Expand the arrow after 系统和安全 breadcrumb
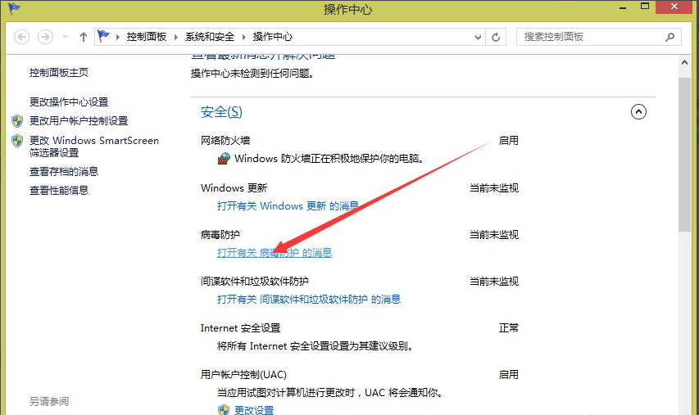This screenshot has width=699, height=415. coord(244,37)
